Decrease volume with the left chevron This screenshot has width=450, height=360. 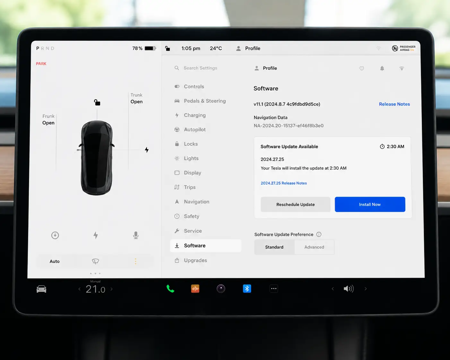coord(333,289)
